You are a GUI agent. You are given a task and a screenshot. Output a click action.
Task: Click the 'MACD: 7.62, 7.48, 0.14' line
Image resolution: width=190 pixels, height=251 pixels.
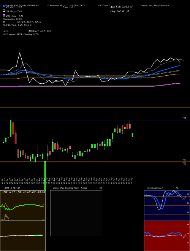click(x=17, y=25)
